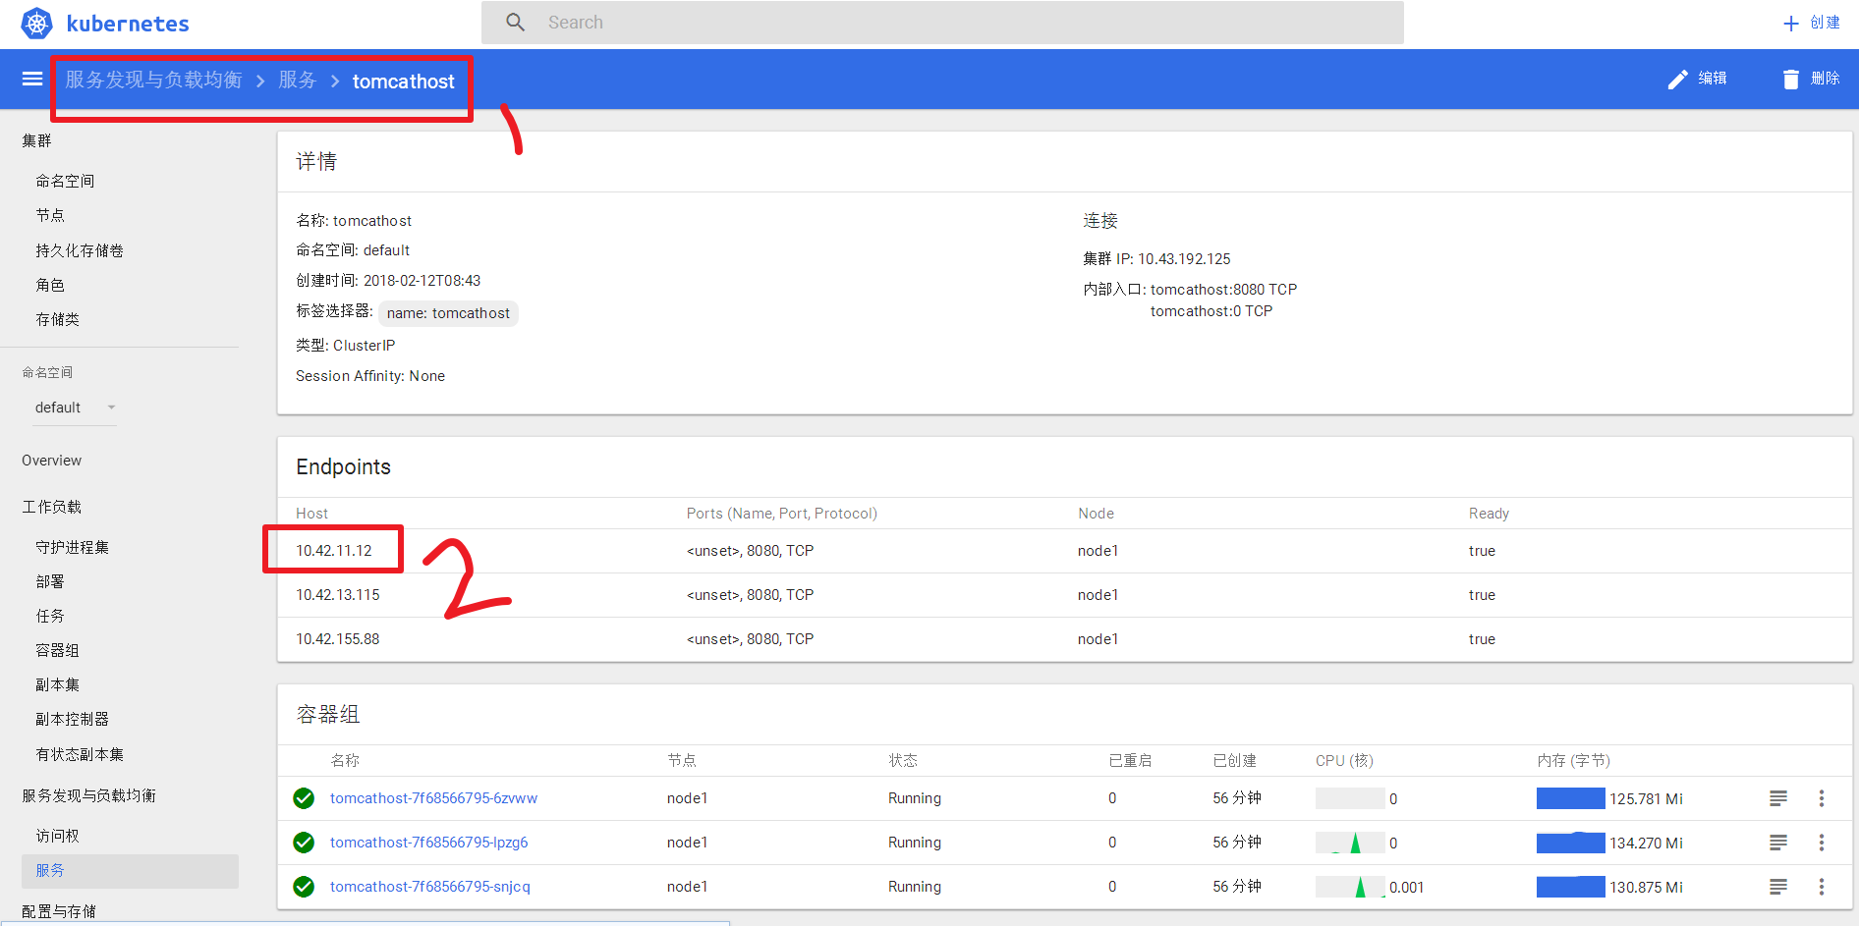Go to 服务 breadcrumb link
This screenshot has height=926, width=1859.
(298, 80)
